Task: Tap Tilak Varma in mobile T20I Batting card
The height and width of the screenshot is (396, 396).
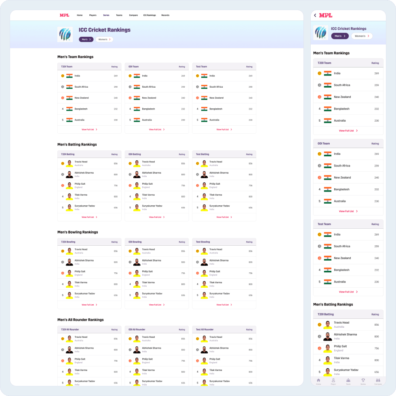Action: point(341,358)
